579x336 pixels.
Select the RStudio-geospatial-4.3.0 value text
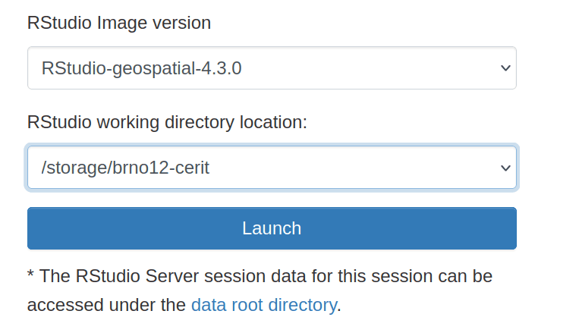coord(141,68)
